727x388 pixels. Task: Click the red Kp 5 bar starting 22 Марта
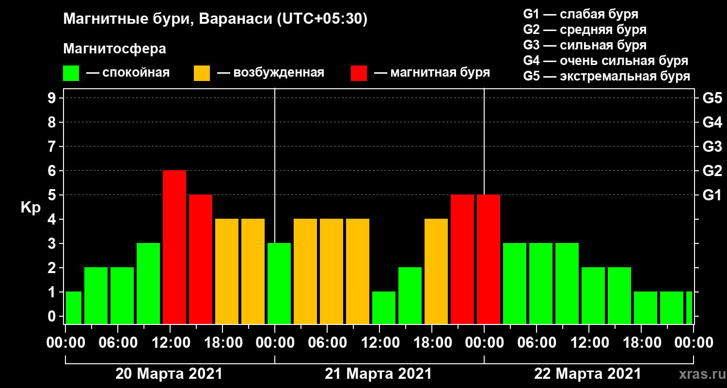coord(489,259)
